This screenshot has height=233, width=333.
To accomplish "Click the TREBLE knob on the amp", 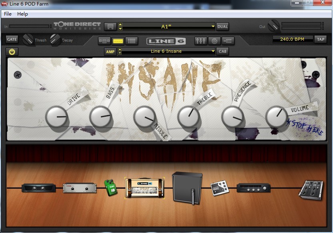I will [x=189, y=117].
